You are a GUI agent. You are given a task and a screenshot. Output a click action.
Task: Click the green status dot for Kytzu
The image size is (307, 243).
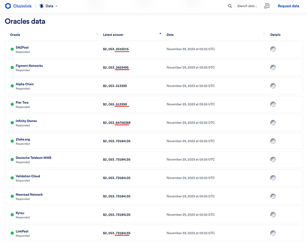click(x=12, y=215)
